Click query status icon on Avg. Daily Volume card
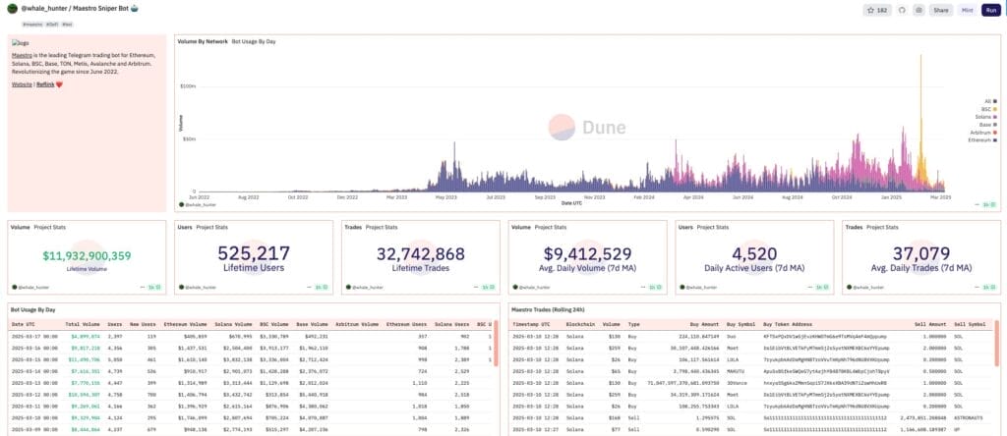Screen dimensions: 1007x436 click(654, 288)
